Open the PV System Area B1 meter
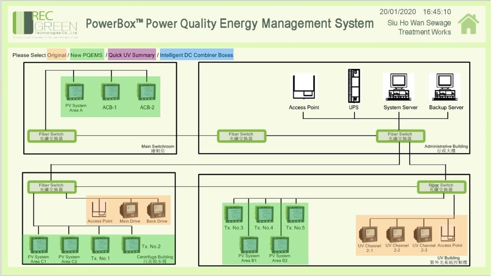This screenshot has height=276, width=491. point(249,244)
